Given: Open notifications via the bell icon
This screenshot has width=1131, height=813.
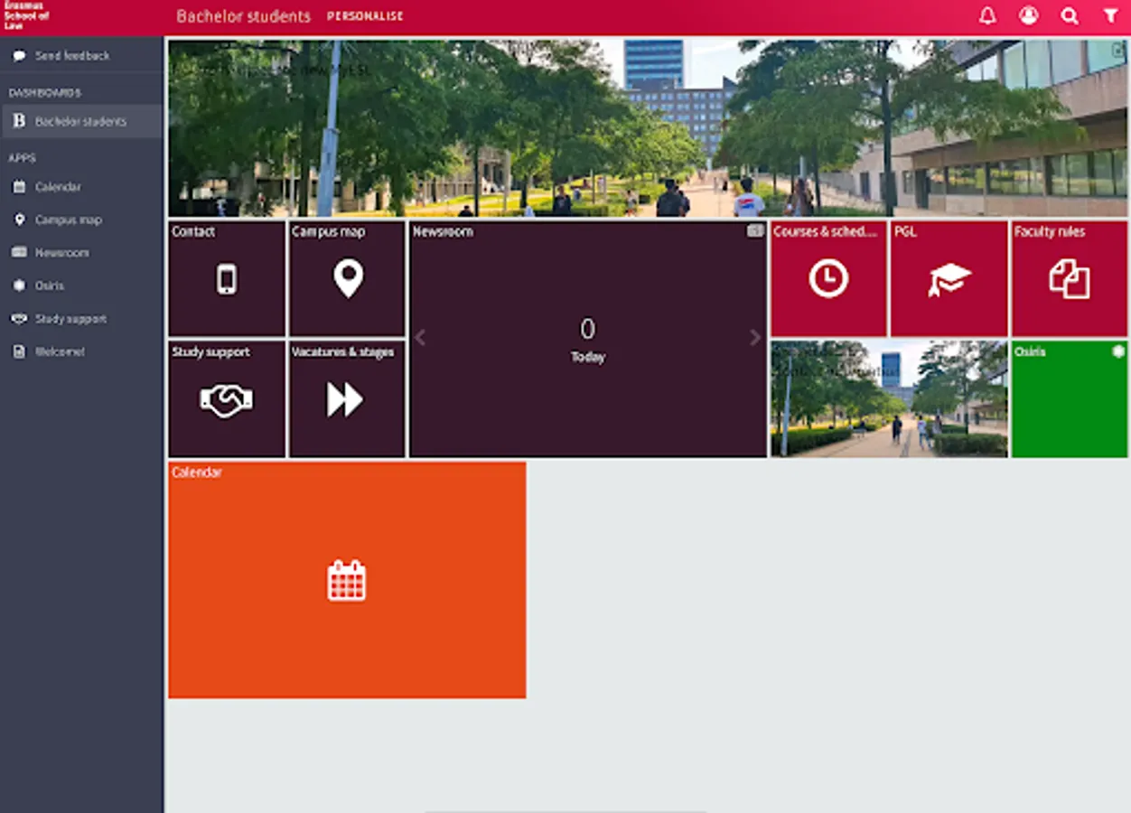Looking at the screenshot, I should tap(987, 15).
